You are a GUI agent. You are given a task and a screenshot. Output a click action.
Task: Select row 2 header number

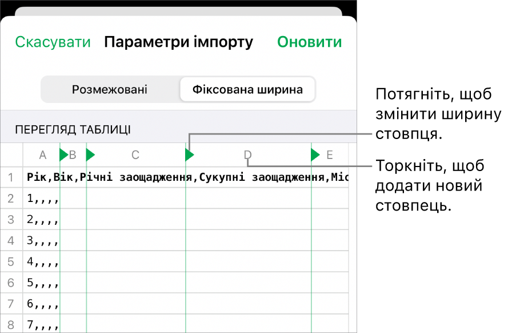tap(11, 198)
